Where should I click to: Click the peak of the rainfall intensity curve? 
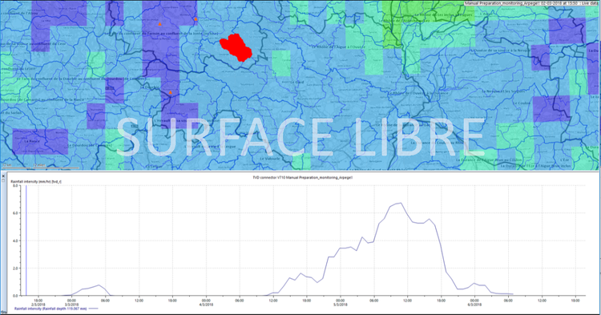(401, 203)
